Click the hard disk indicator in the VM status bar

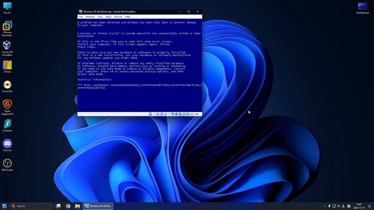(x=150, y=114)
